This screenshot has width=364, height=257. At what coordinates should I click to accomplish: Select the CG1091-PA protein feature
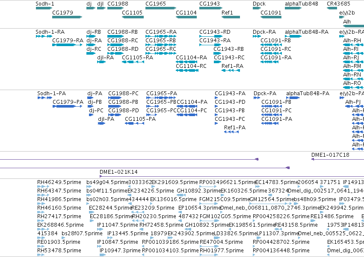tap(270, 123)
